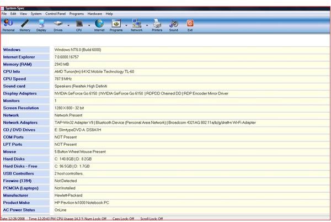Select the 'OnLine' power status value
The height and width of the screenshot is (222, 331).
[60, 210]
